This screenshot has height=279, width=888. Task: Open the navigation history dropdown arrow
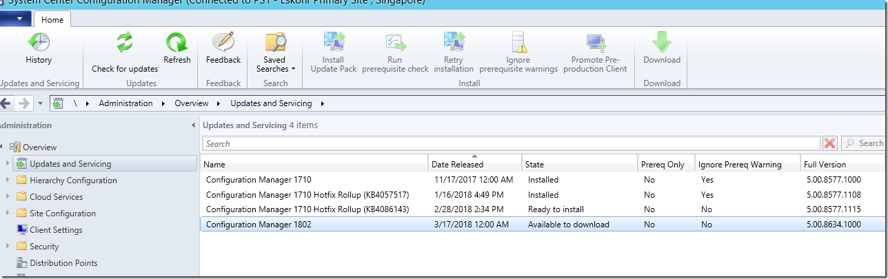coord(40,103)
